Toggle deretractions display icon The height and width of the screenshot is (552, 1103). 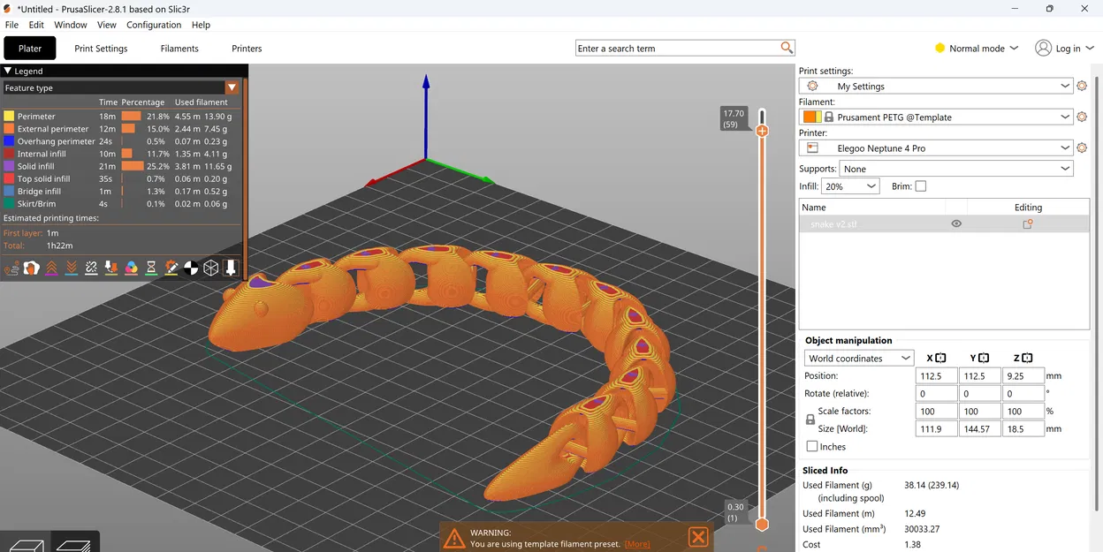click(71, 268)
